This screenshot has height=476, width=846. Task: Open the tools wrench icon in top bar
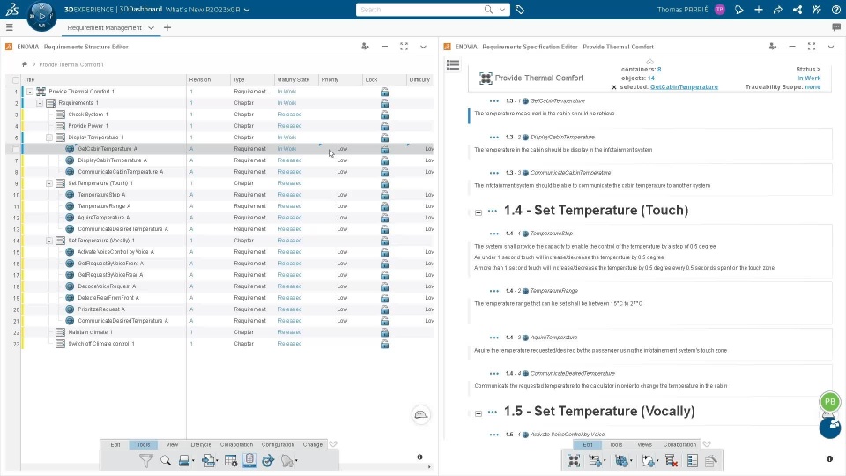(817, 9)
